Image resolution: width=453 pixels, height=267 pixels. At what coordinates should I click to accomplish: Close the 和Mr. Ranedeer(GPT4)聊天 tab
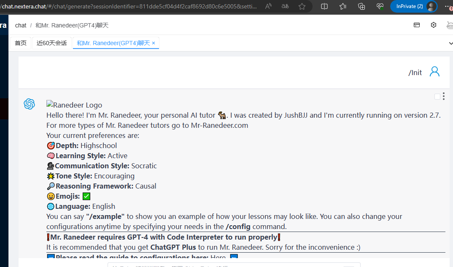click(154, 43)
